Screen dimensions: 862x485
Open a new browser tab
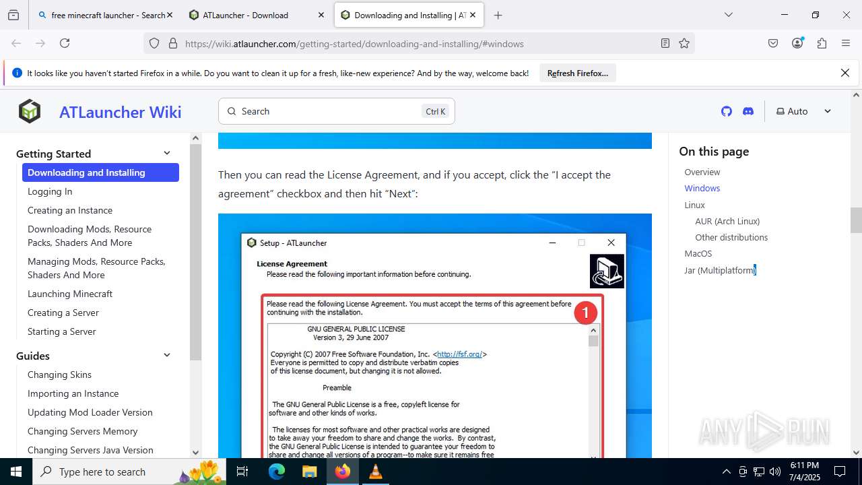coord(498,15)
